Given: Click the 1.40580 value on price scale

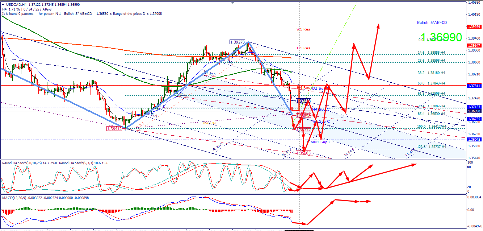Looking at the screenshot, I should (474, 3).
